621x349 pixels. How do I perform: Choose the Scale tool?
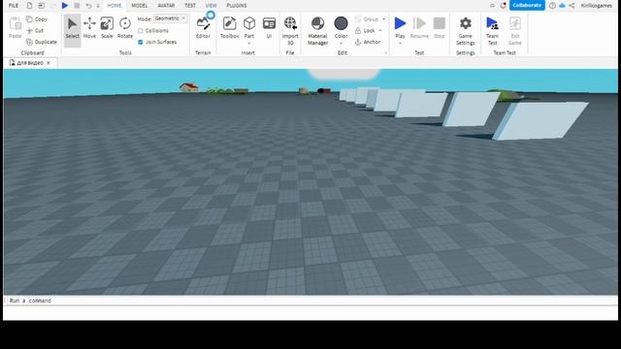[107, 28]
